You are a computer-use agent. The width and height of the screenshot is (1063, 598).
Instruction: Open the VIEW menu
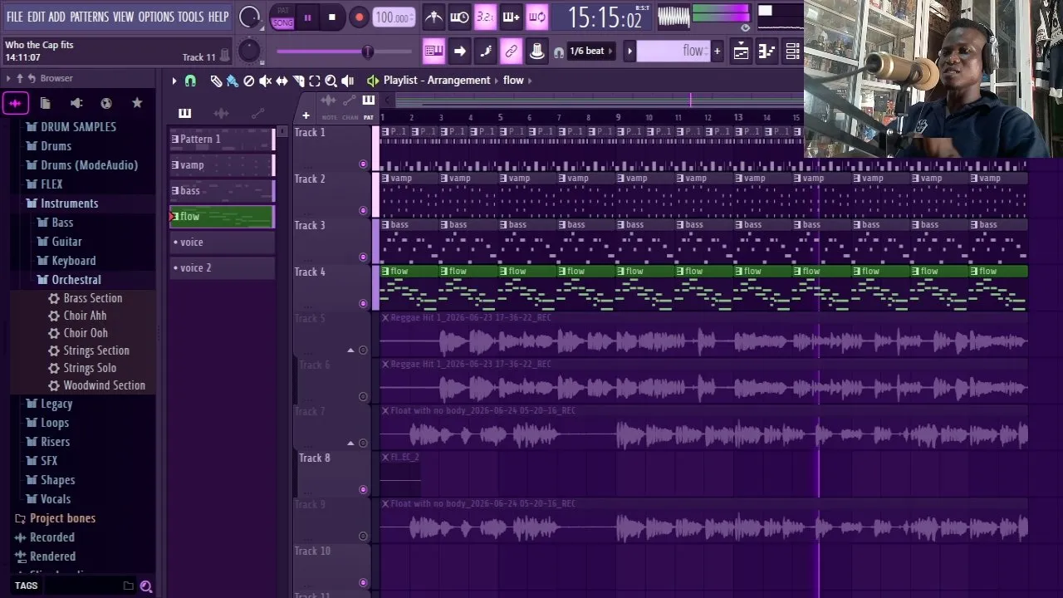123,17
